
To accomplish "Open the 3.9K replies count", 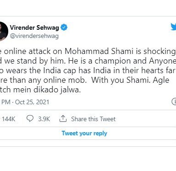I will click(44, 119).
